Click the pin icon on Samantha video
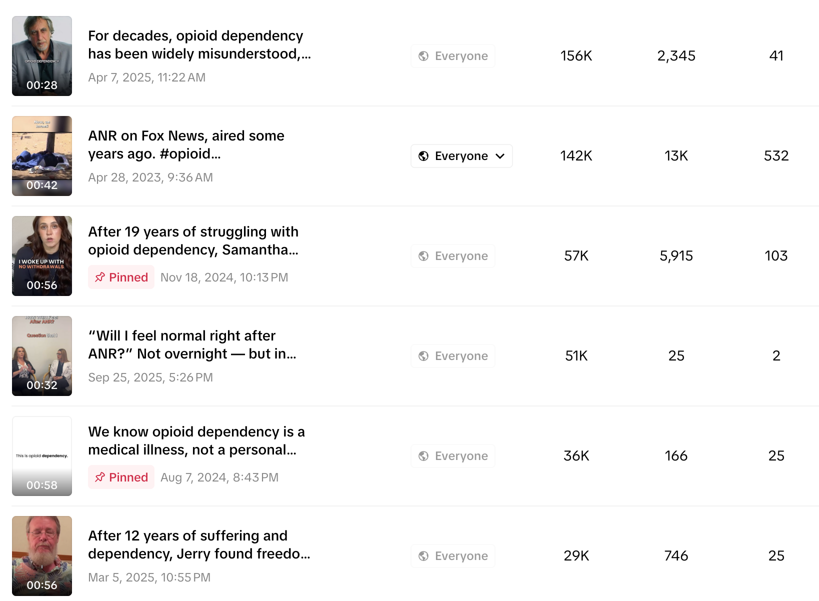This screenshot has width=819, height=601. pyautogui.click(x=100, y=277)
